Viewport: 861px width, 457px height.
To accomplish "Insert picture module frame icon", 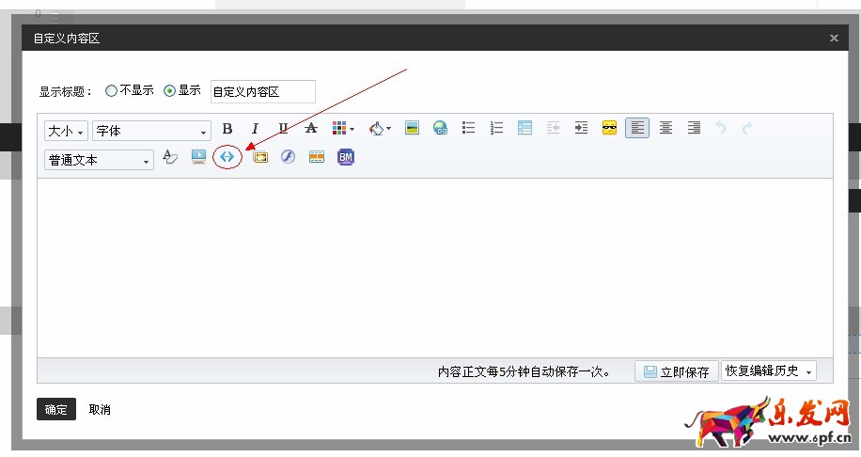I will click(x=260, y=157).
